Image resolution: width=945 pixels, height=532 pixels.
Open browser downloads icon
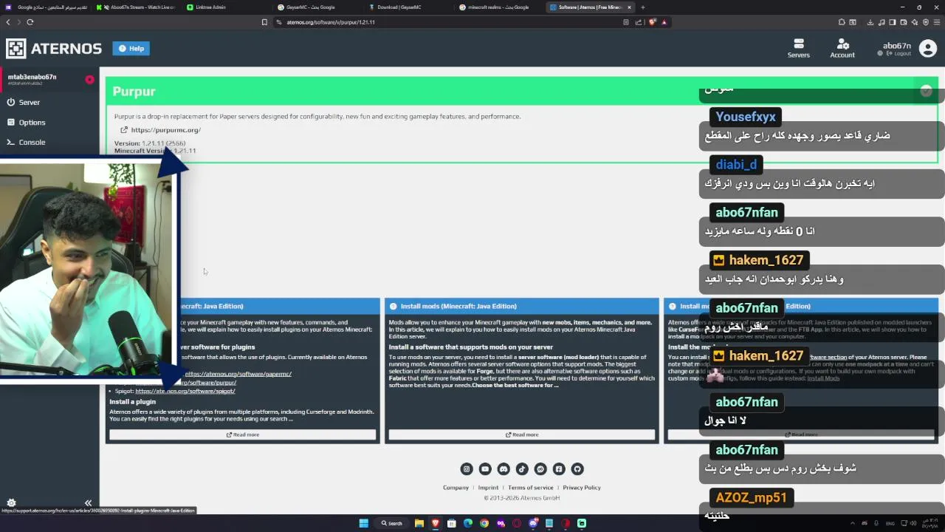coord(871,22)
